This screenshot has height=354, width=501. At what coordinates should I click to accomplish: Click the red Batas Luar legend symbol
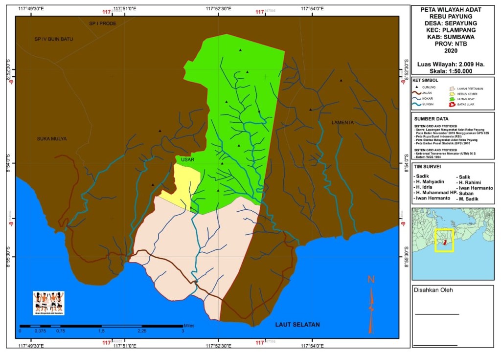tap(452, 104)
